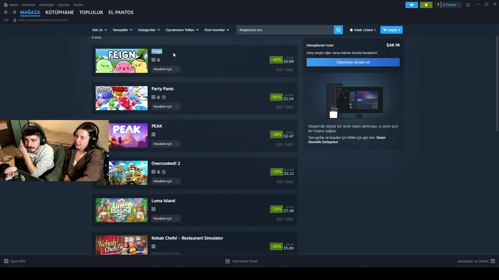Click the Steam icon under Party Panic
This screenshot has height=280, width=499.
(164, 97)
